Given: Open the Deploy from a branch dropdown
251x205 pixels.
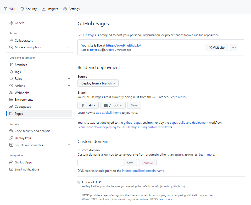Looking at the screenshot, I should point(98,83).
